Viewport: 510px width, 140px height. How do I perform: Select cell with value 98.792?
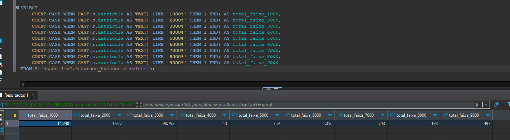pyautogui.click(x=150, y=123)
